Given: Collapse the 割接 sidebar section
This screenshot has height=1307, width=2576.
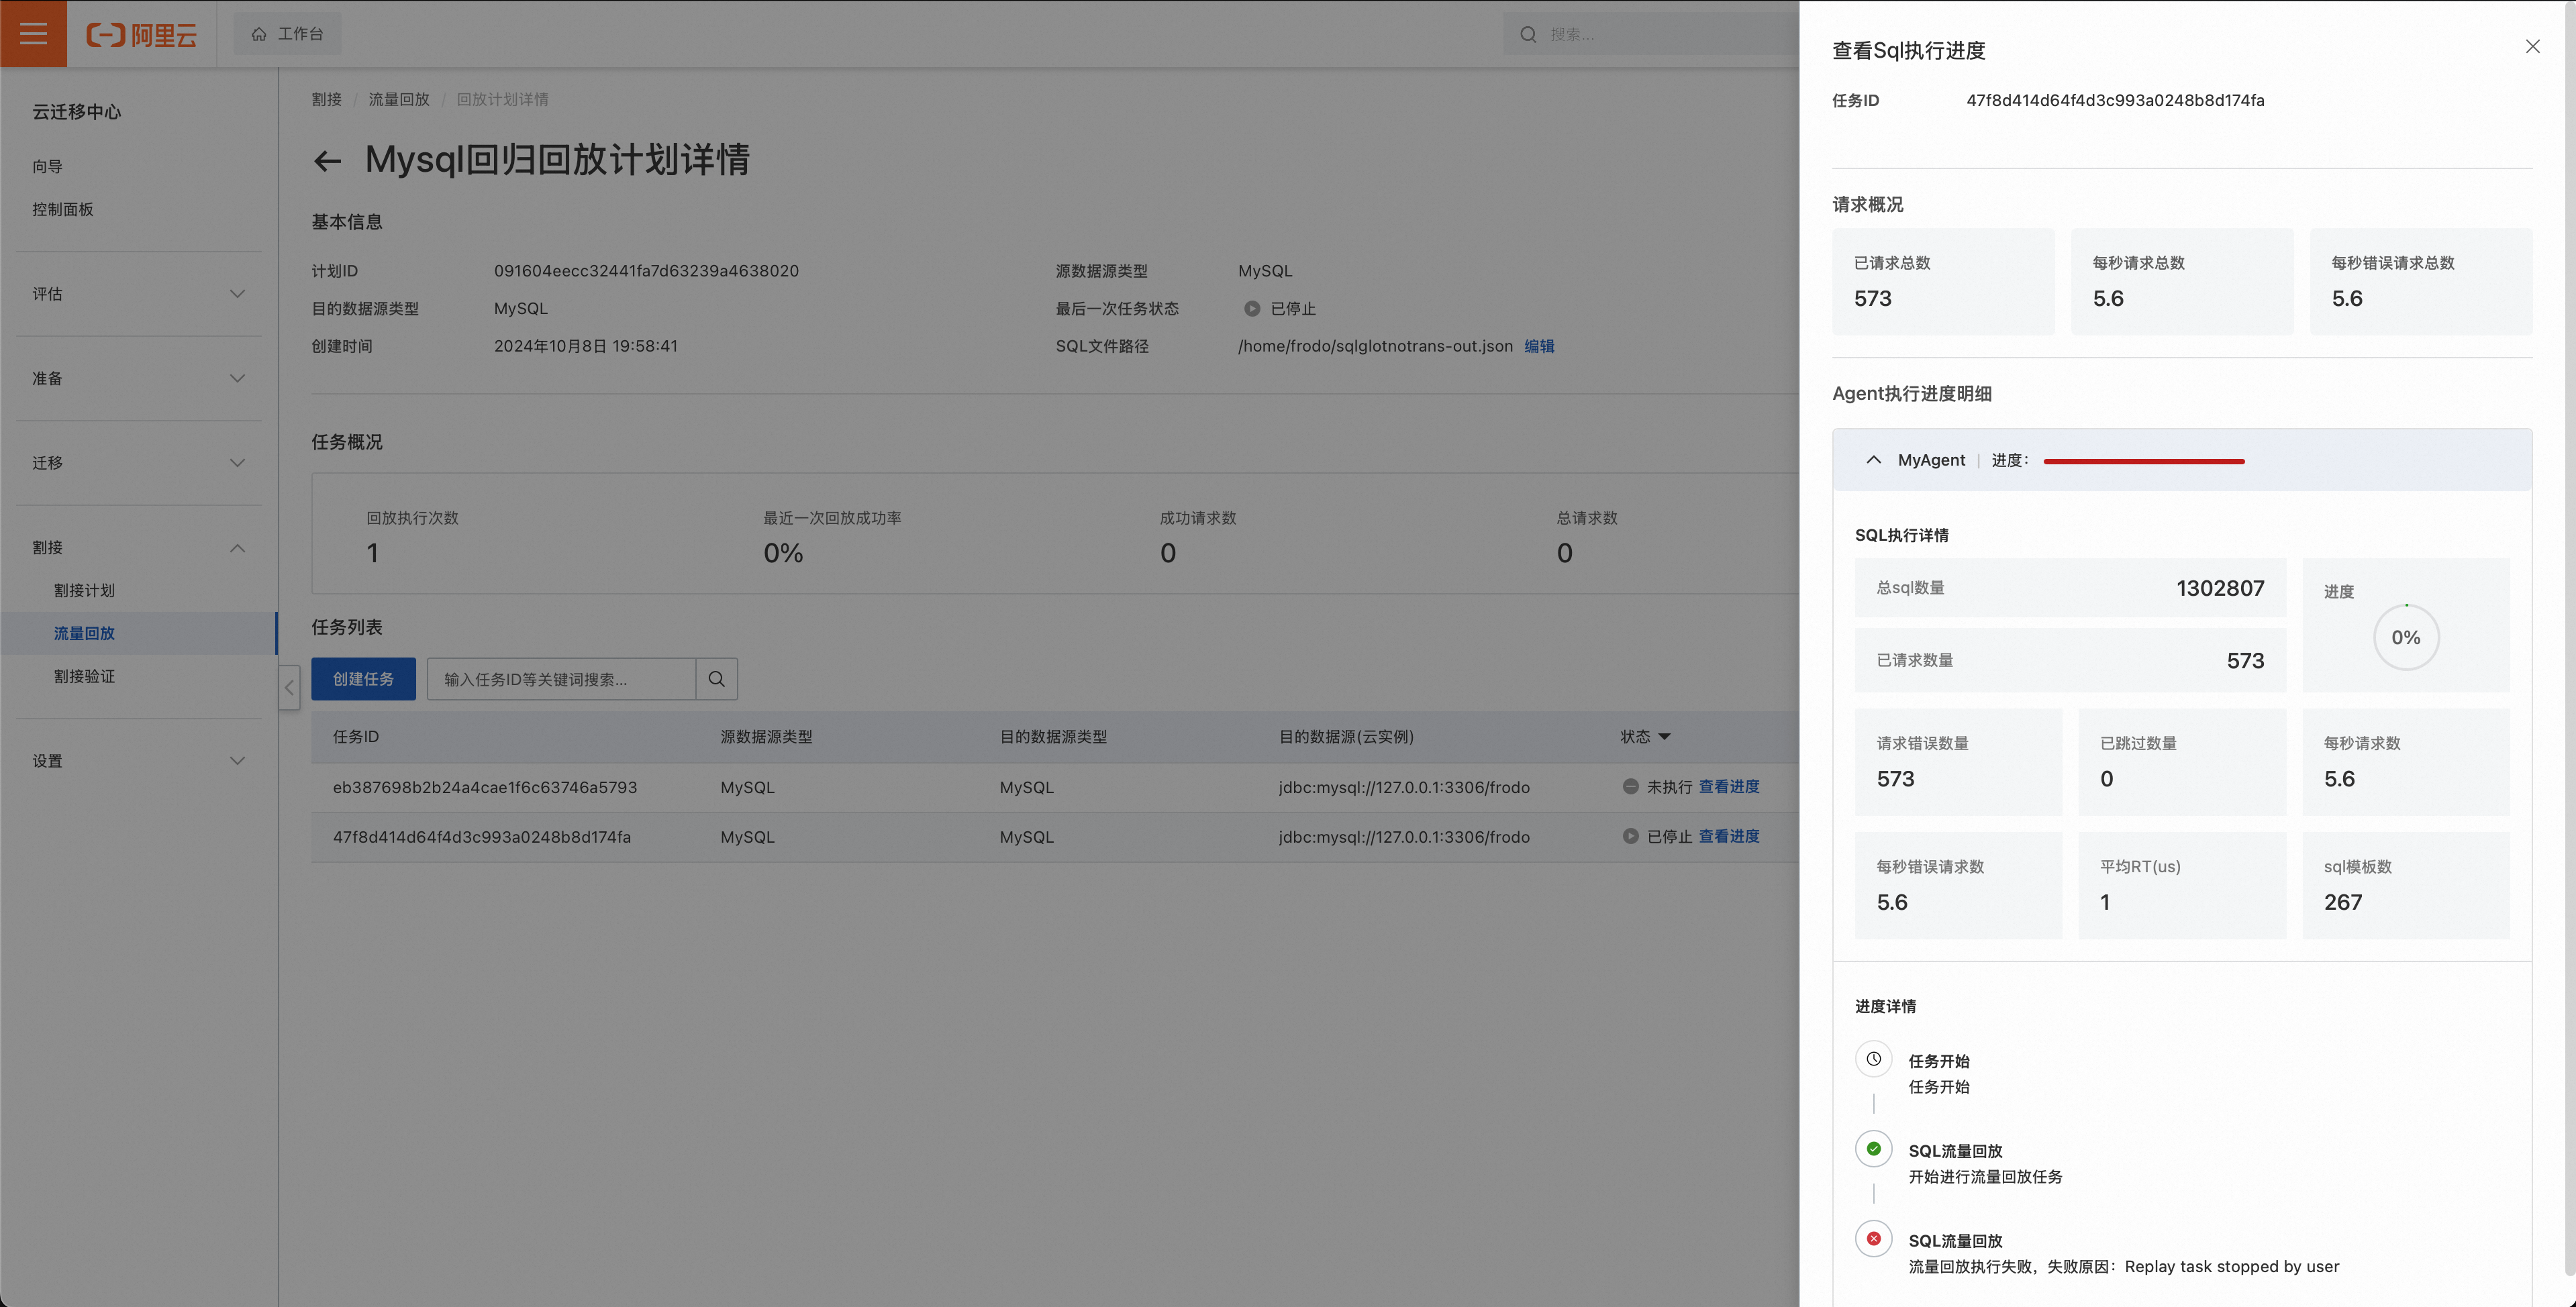Looking at the screenshot, I should (139, 548).
